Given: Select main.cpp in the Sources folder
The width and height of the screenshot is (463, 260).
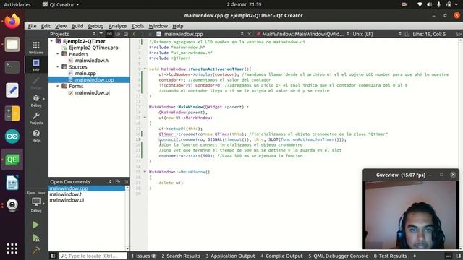Looking at the screenshot, I should pyautogui.click(x=85, y=74).
